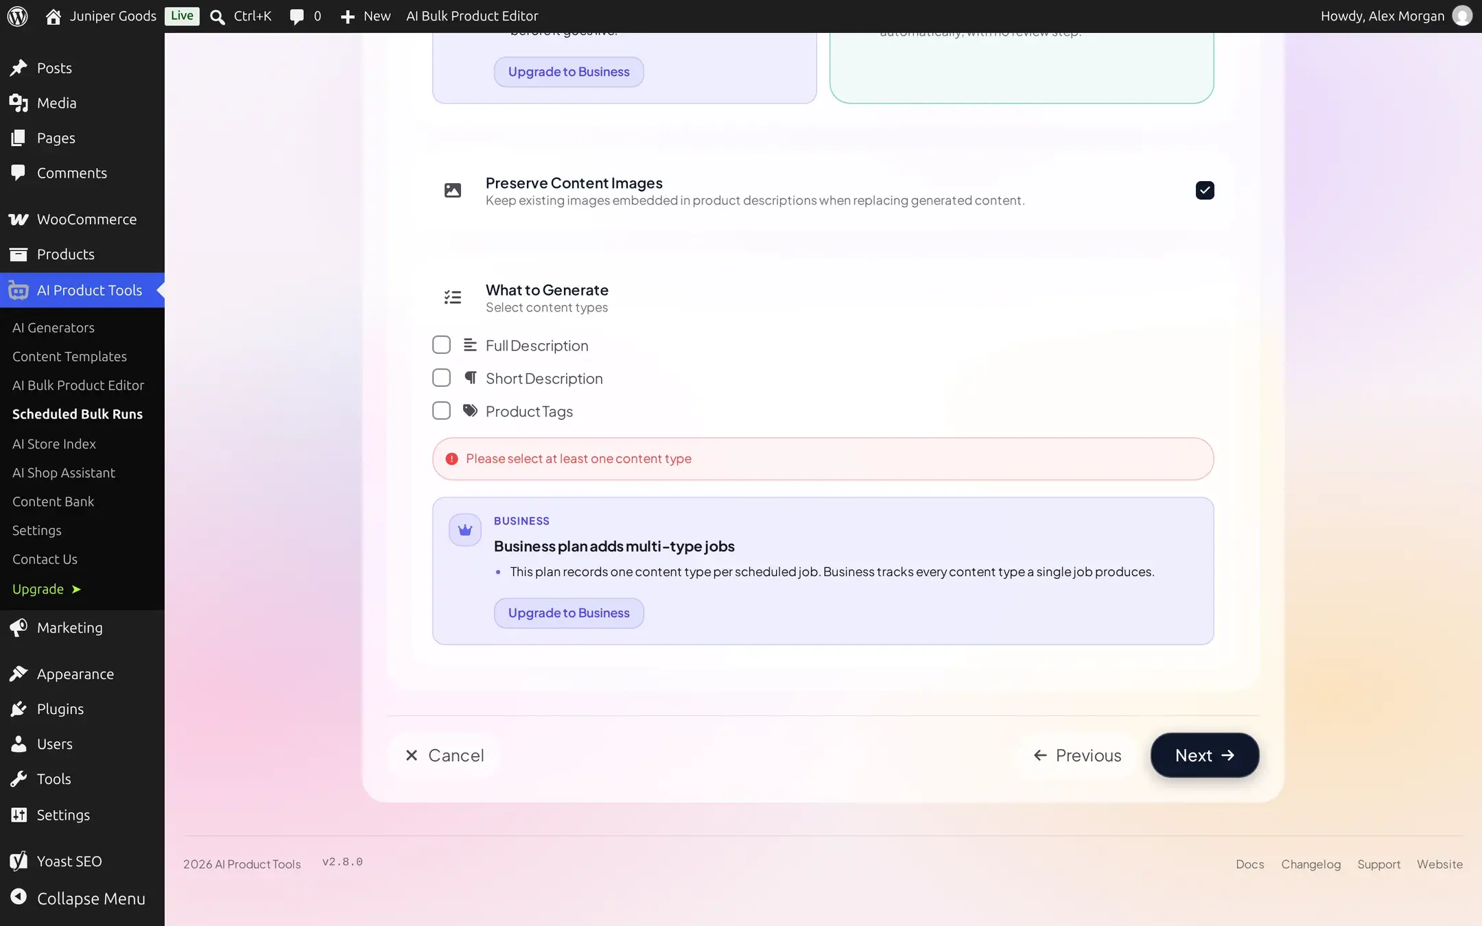This screenshot has height=926, width=1482.
Task: Check the Short Description checkbox
Action: (x=441, y=378)
